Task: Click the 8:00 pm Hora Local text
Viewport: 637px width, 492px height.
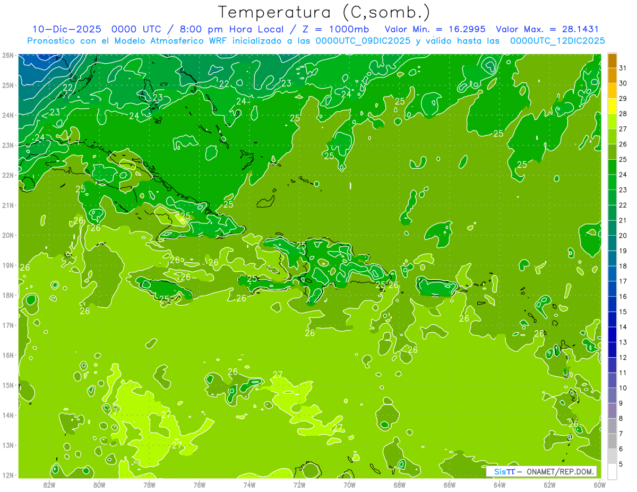Action: pyautogui.click(x=231, y=29)
